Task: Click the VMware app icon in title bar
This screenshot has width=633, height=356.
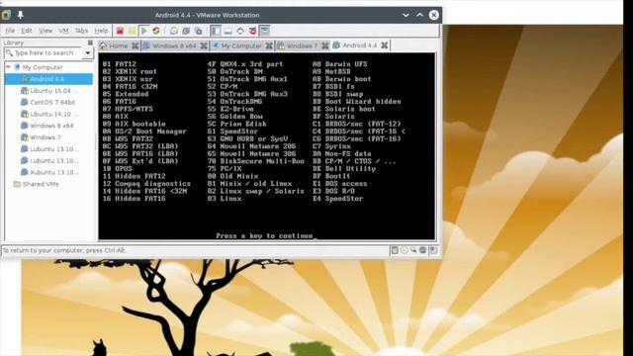Action: coord(6,15)
